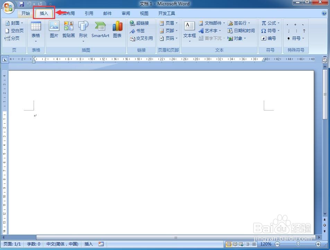
Task: Adjust the zoom slider handle
Action: tap(298, 244)
